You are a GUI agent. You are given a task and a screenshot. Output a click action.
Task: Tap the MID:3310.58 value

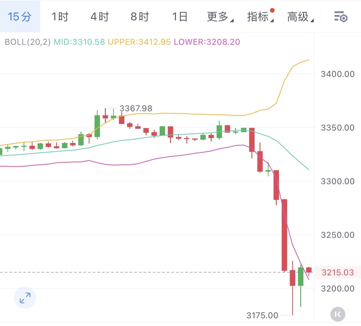coord(79,42)
